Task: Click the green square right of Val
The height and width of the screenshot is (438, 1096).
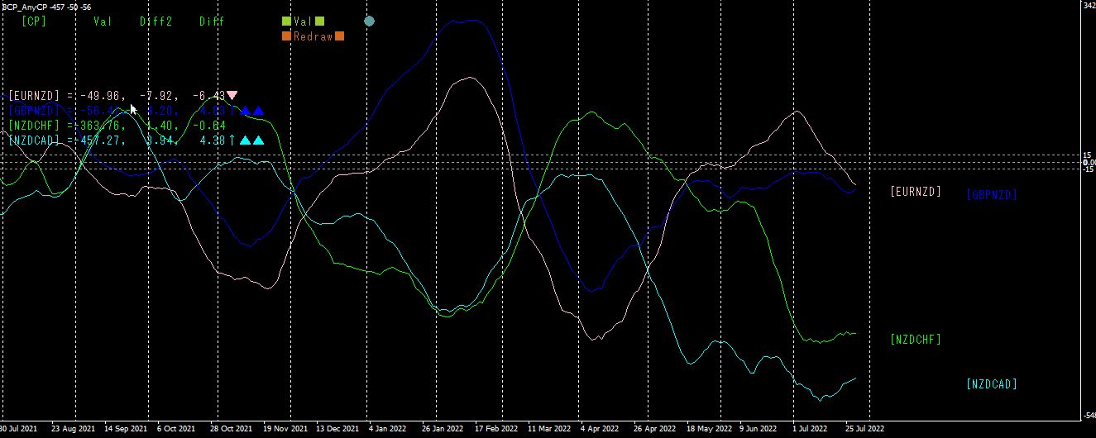Action: click(319, 21)
